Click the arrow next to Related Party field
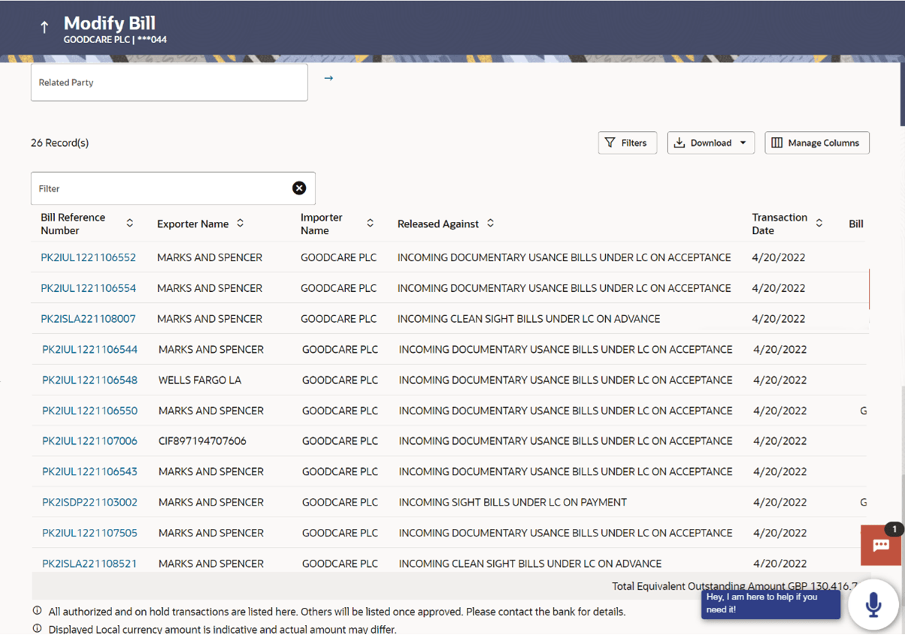 [x=328, y=78]
